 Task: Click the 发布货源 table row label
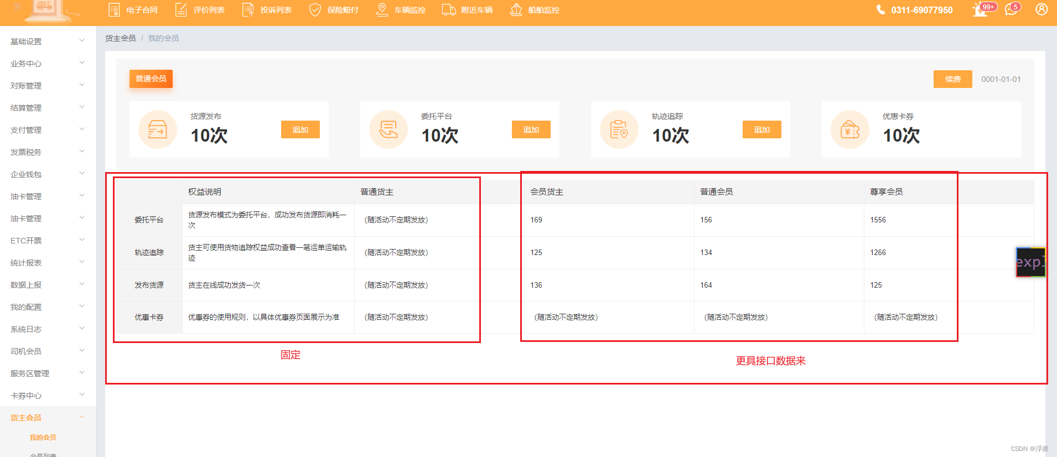tap(149, 285)
